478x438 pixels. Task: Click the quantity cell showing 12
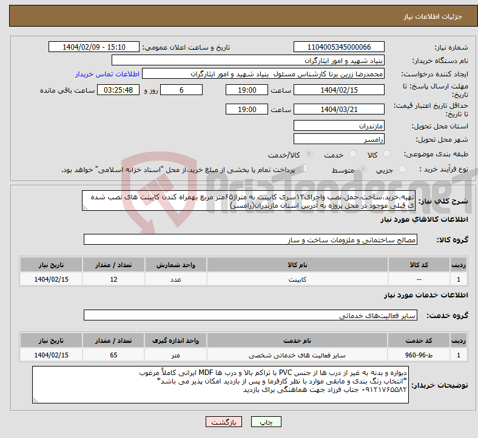(113, 279)
